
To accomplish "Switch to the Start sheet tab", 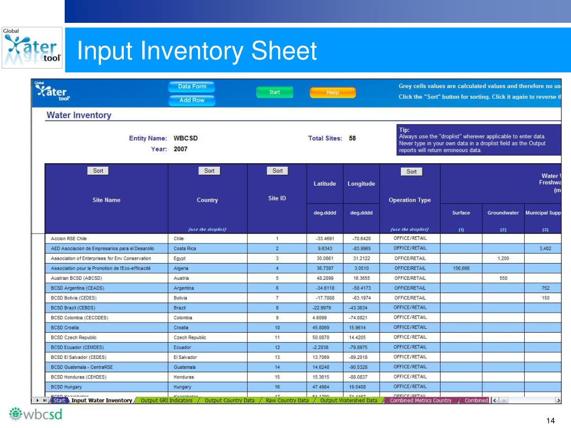I will coord(59,400).
